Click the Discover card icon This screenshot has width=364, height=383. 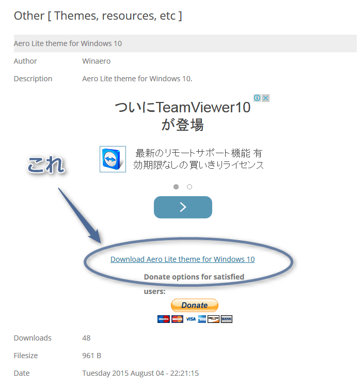pos(213,319)
